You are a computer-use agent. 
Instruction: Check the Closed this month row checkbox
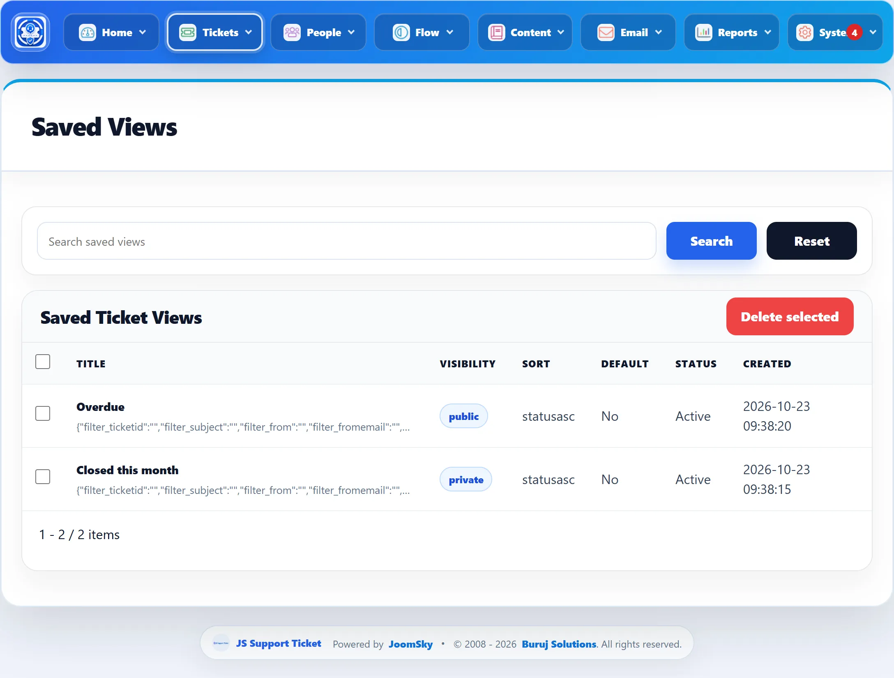click(43, 477)
